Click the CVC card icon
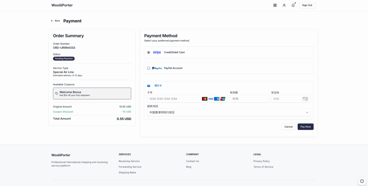 pyautogui.click(x=305, y=99)
